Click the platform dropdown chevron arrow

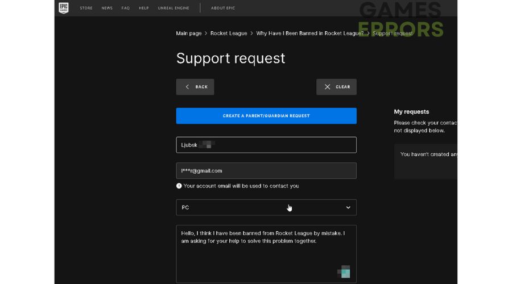tap(348, 207)
